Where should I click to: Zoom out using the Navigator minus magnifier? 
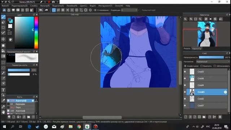pos(200,19)
